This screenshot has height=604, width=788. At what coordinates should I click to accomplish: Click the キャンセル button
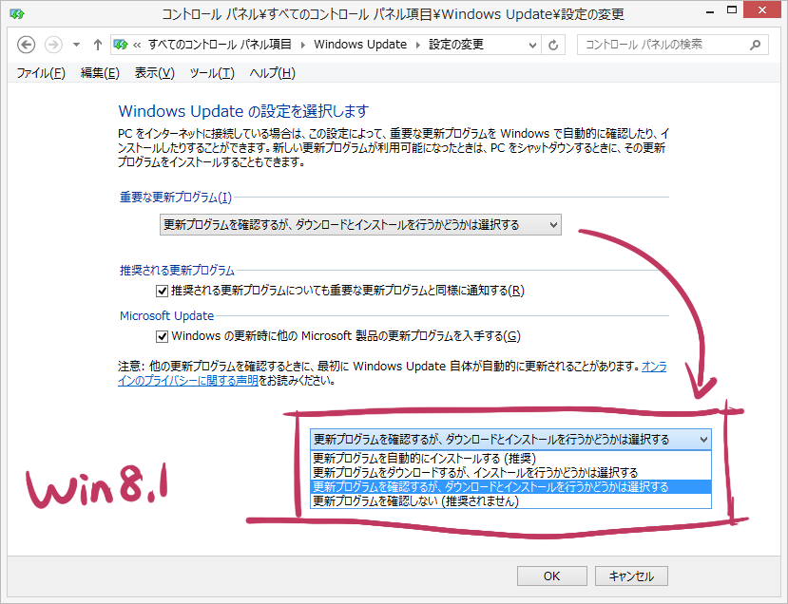click(631, 576)
